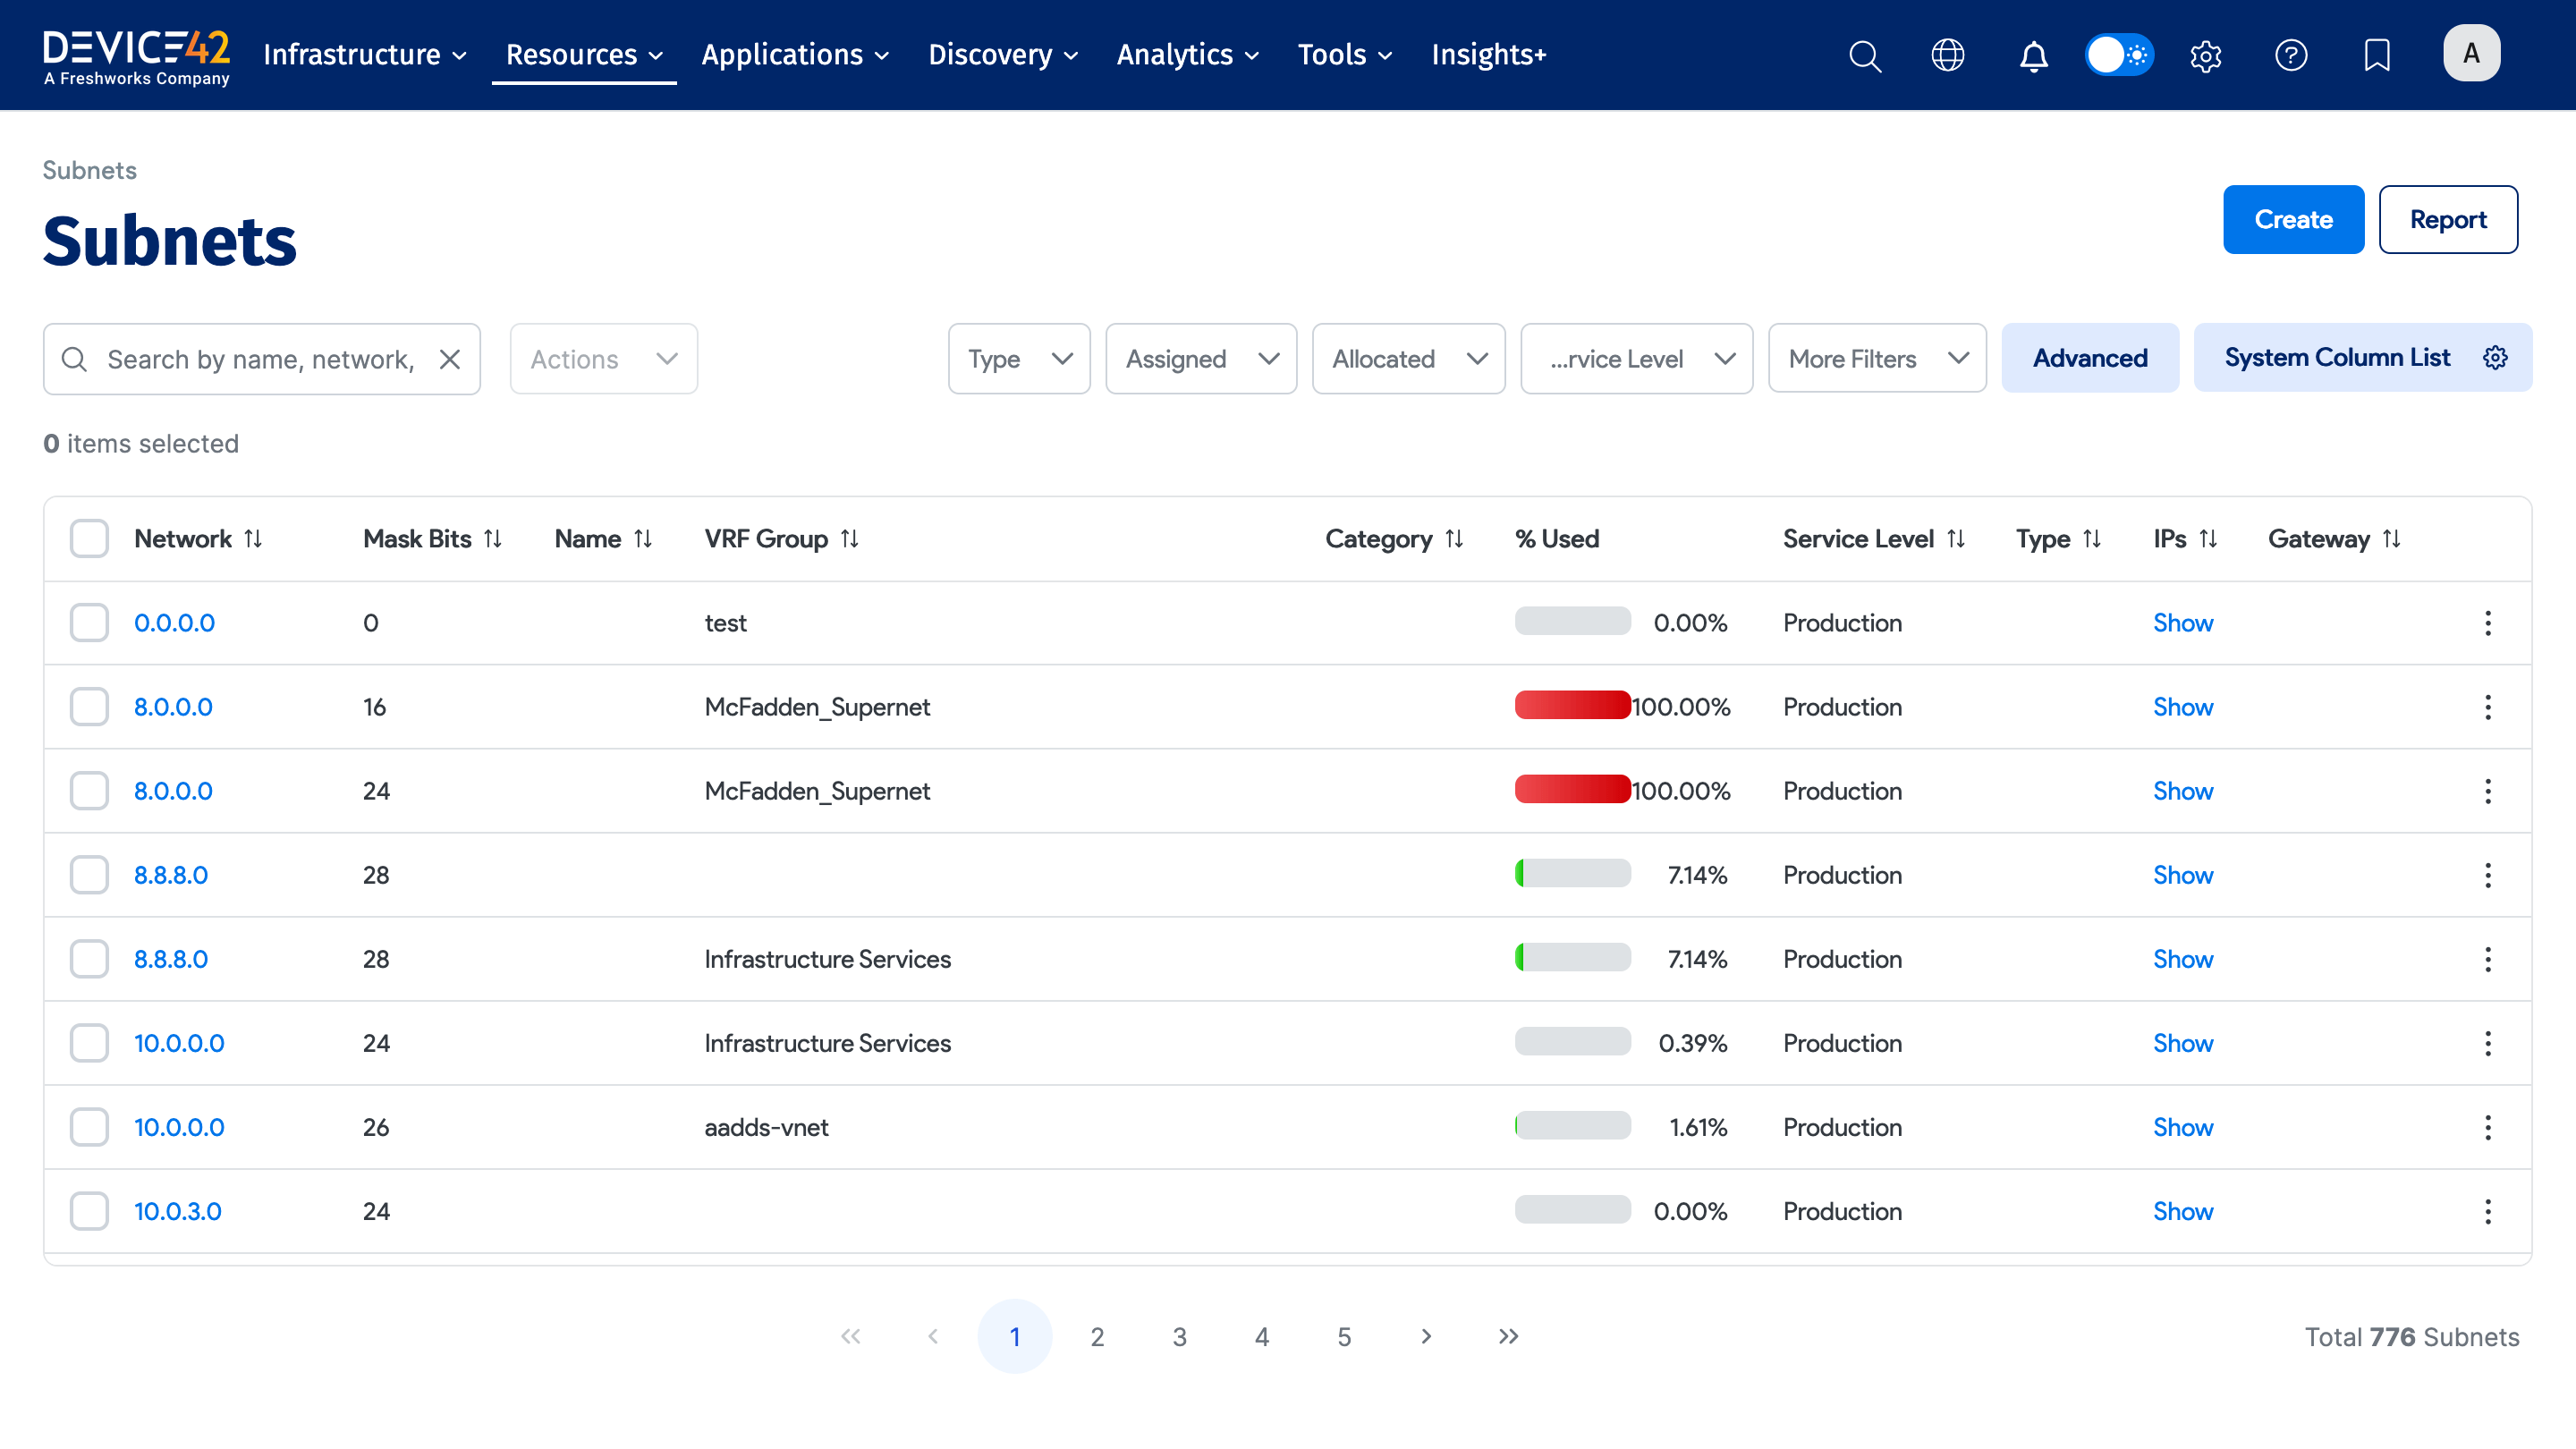The width and height of the screenshot is (2576, 1449).
Task: Open the row actions menu for subnet 8.8.8.0
Action: (x=2488, y=875)
